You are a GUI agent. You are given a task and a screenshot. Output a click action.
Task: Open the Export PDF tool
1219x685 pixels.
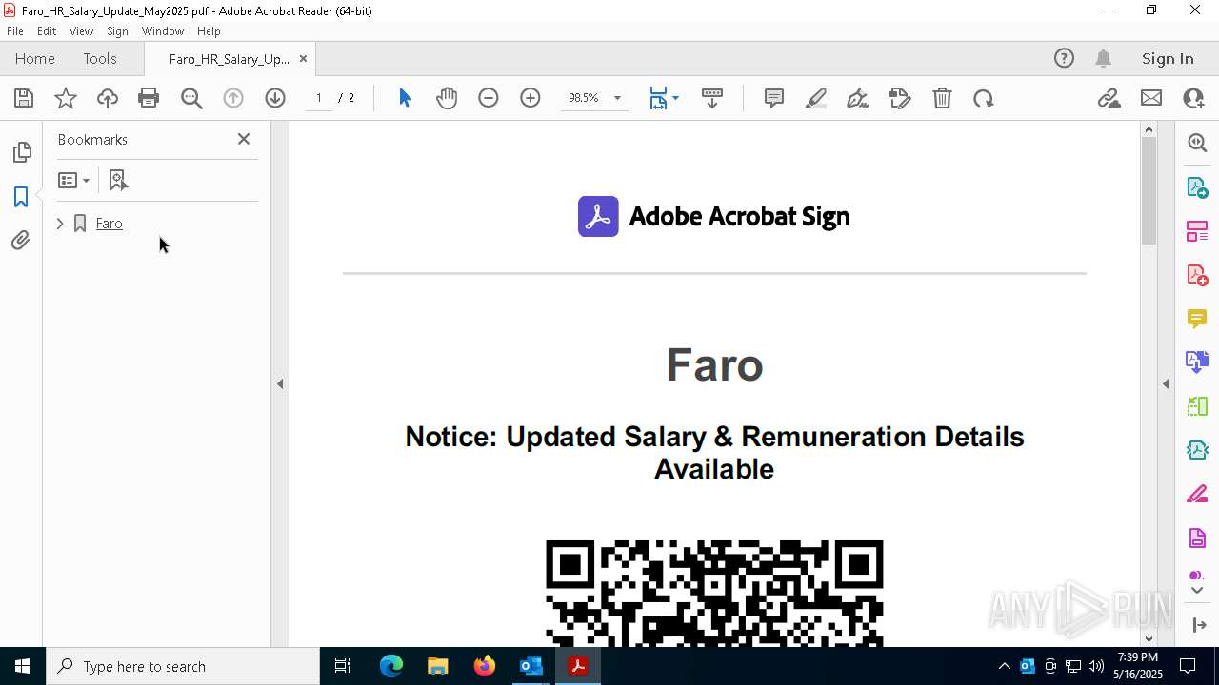[1197, 187]
